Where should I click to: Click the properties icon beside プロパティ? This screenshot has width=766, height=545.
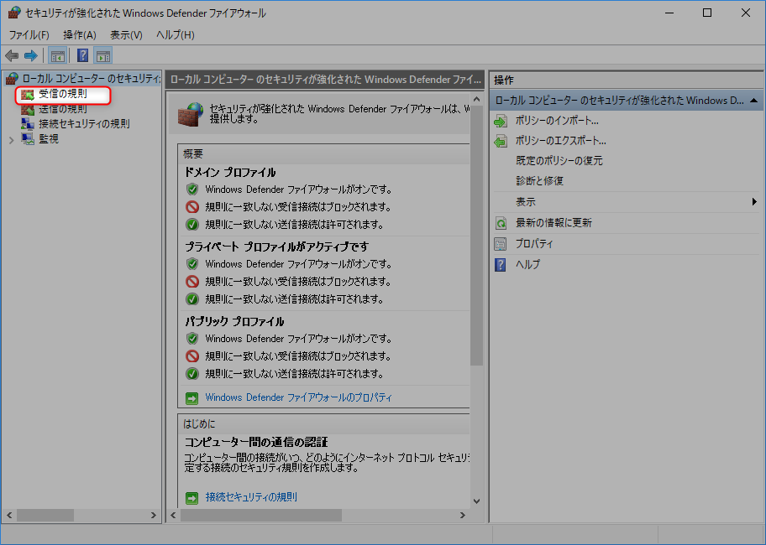[501, 244]
